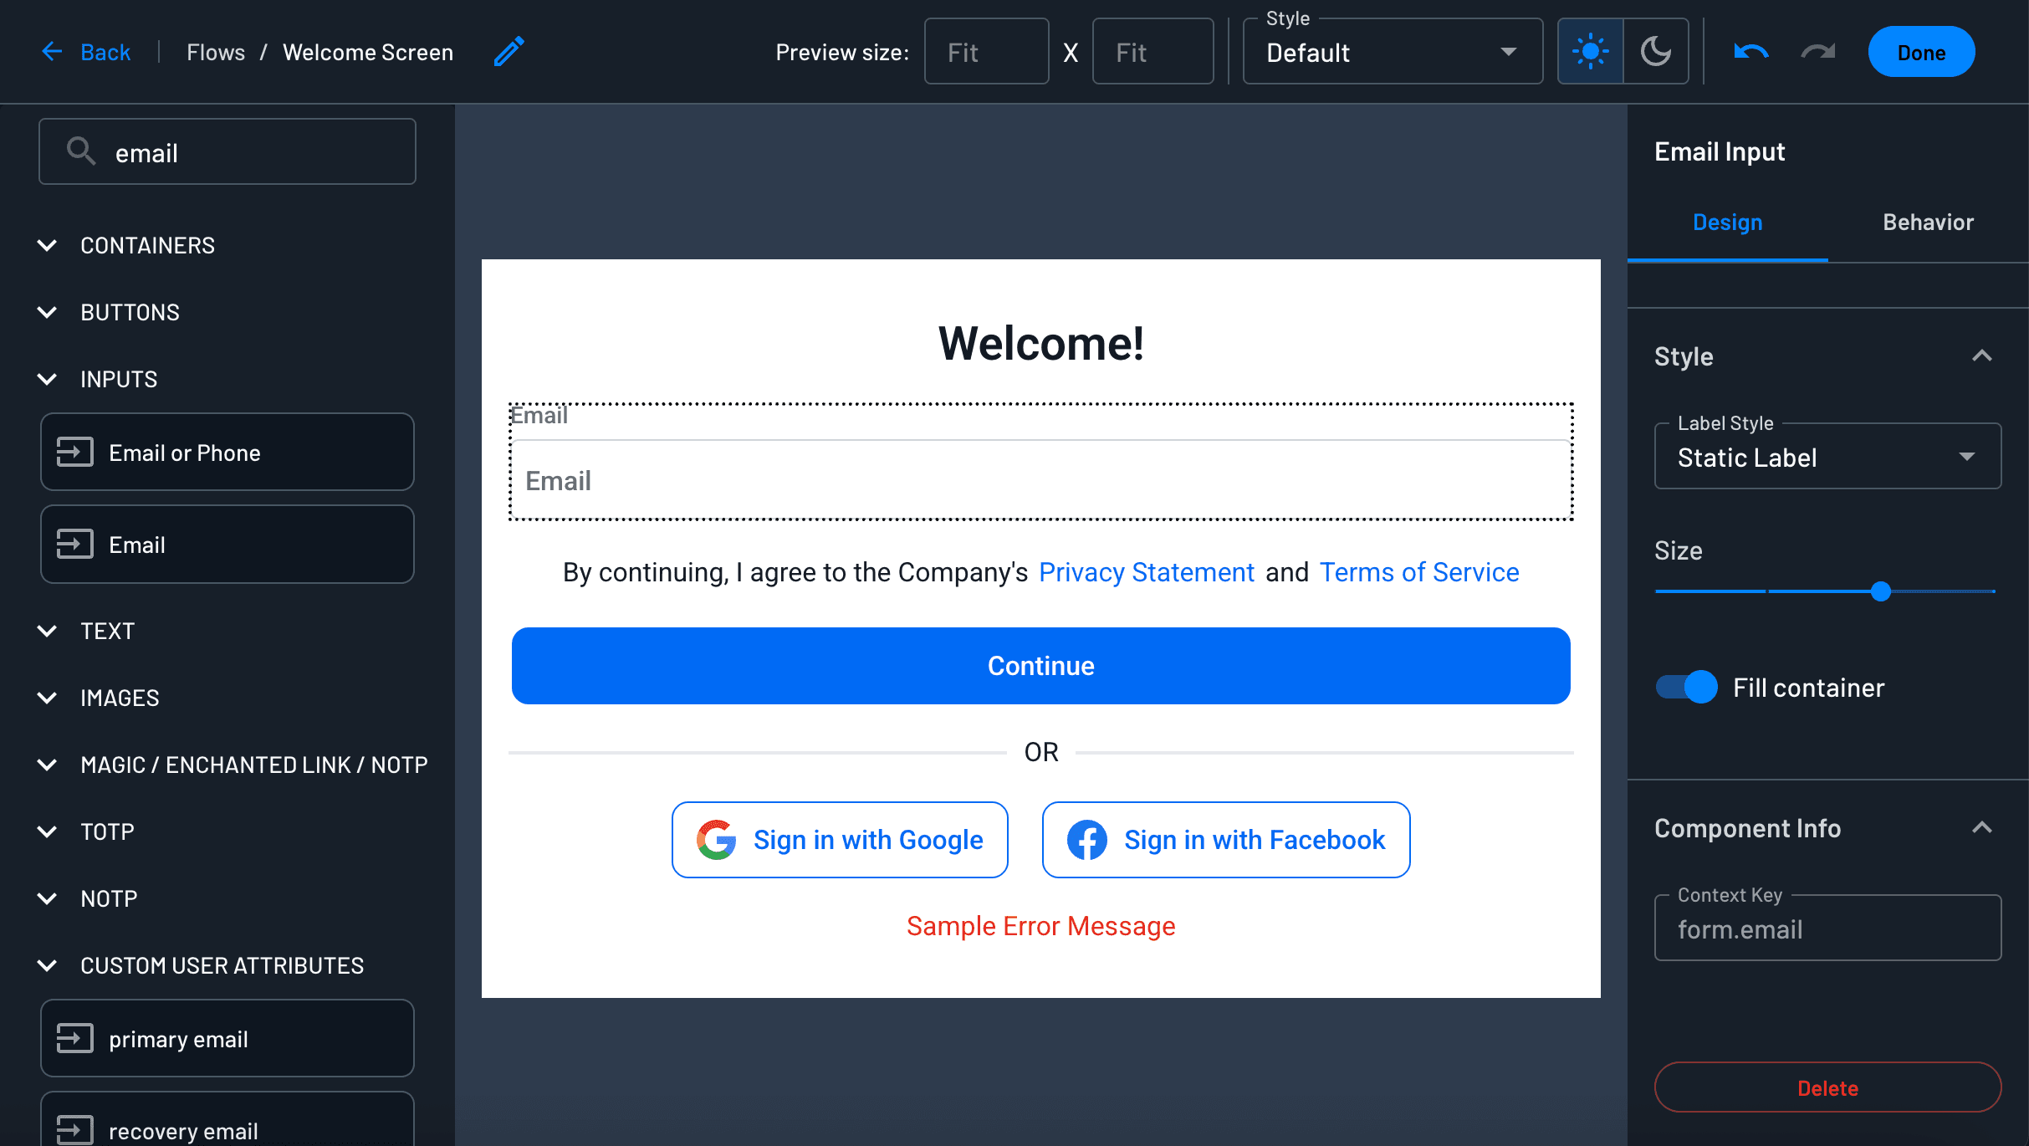The width and height of the screenshot is (2029, 1146).
Task: Select the undo arrow icon
Action: [1750, 51]
